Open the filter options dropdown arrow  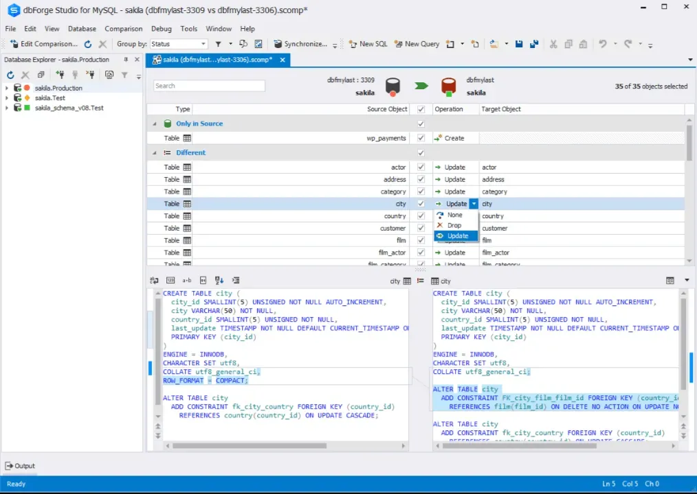click(230, 44)
